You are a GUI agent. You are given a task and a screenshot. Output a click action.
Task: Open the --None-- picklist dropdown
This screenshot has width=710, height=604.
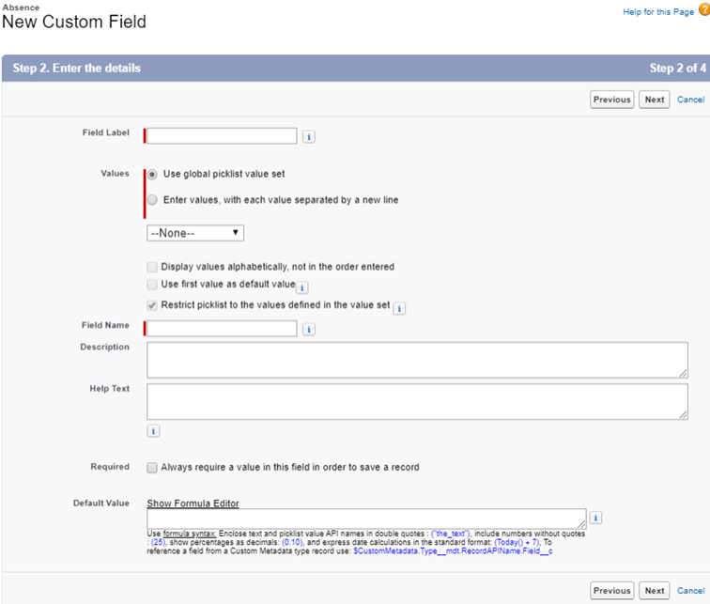point(195,233)
